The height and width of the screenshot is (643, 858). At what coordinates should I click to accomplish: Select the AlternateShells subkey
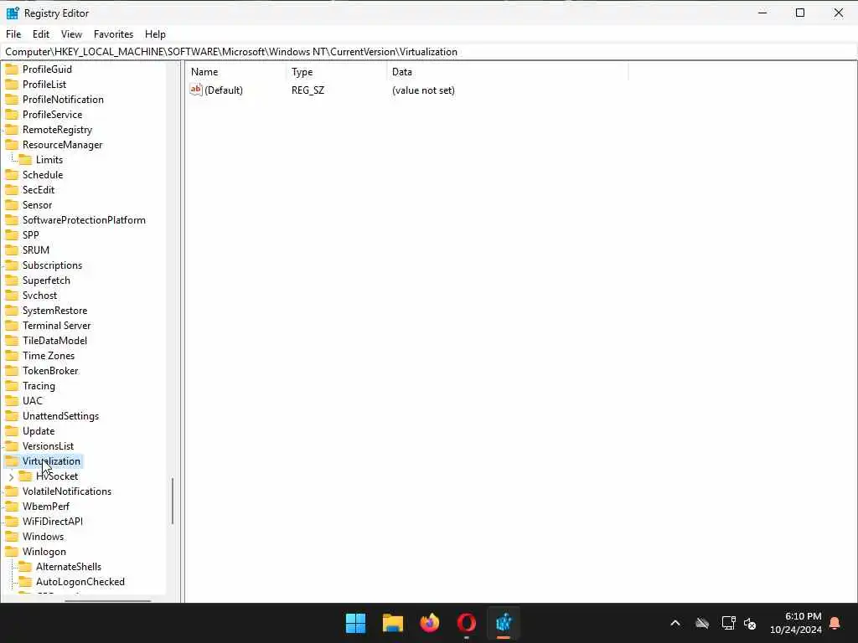[69, 567]
